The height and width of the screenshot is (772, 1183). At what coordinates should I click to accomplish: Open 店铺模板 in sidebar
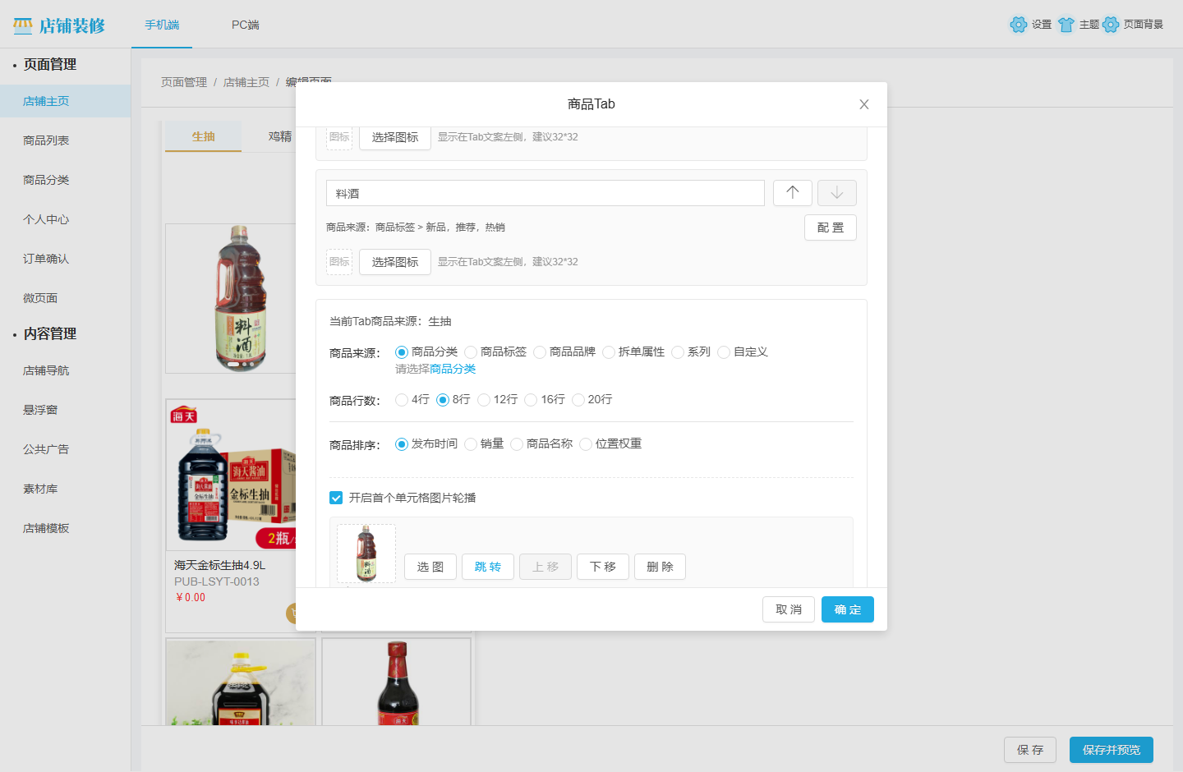pyautogui.click(x=66, y=528)
